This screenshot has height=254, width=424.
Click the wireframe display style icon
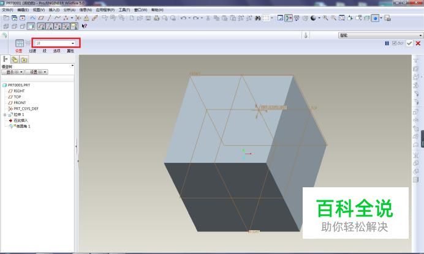6,26
